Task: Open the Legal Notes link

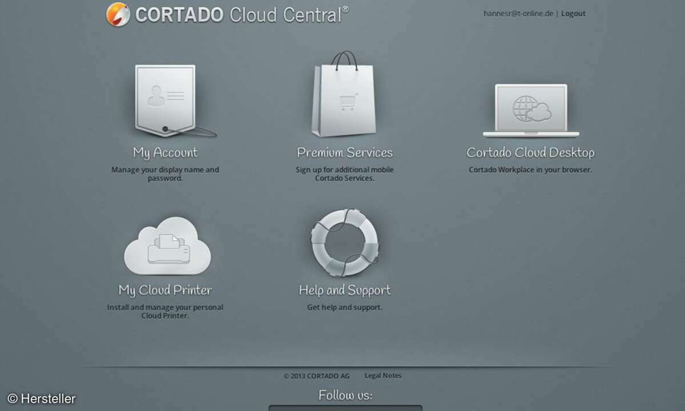Action: (x=383, y=376)
